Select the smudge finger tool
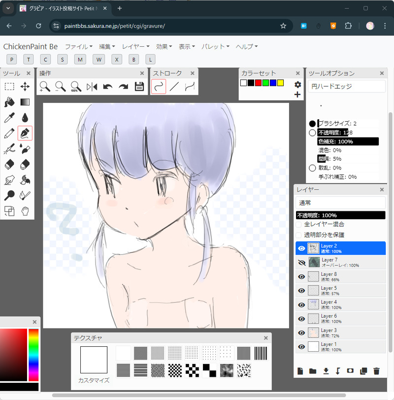Screen dimensions: 394x400 point(9,180)
